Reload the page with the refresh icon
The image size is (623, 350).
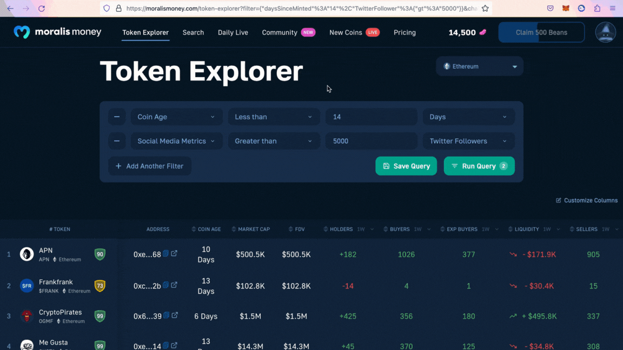coord(41,8)
